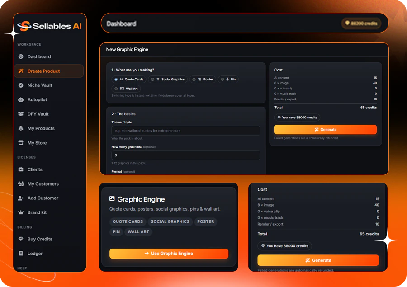Open Niche Vault from the sidebar
The height and width of the screenshot is (287, 407).
[49, 85]
